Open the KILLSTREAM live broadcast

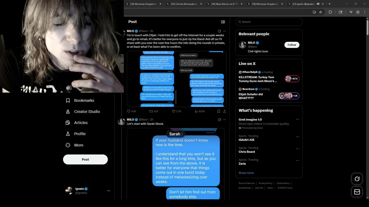258,79
